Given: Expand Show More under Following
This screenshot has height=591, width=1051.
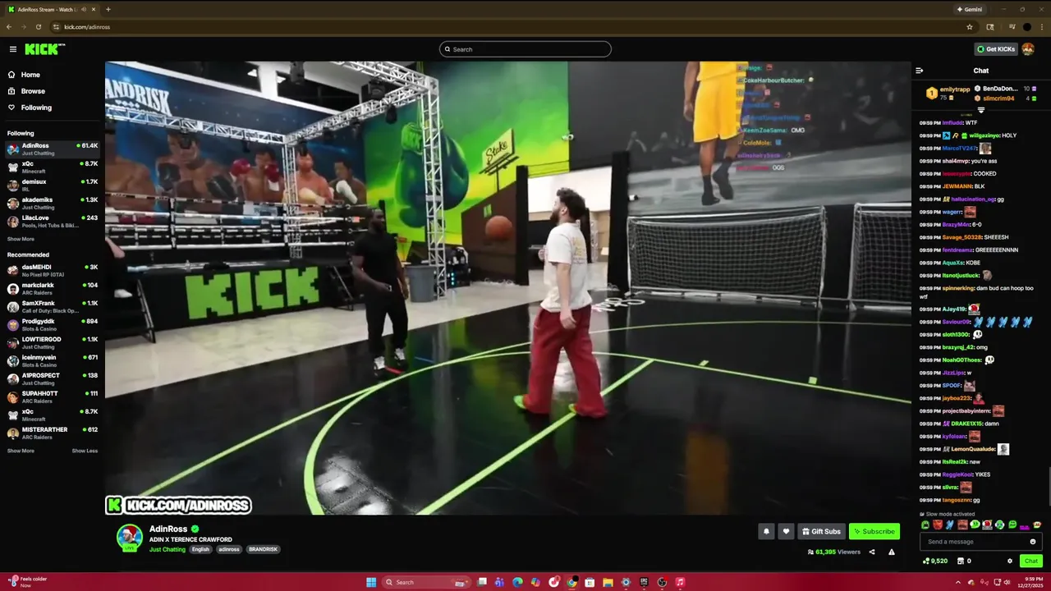Looking at the screenshot, I should click(21, 239).
